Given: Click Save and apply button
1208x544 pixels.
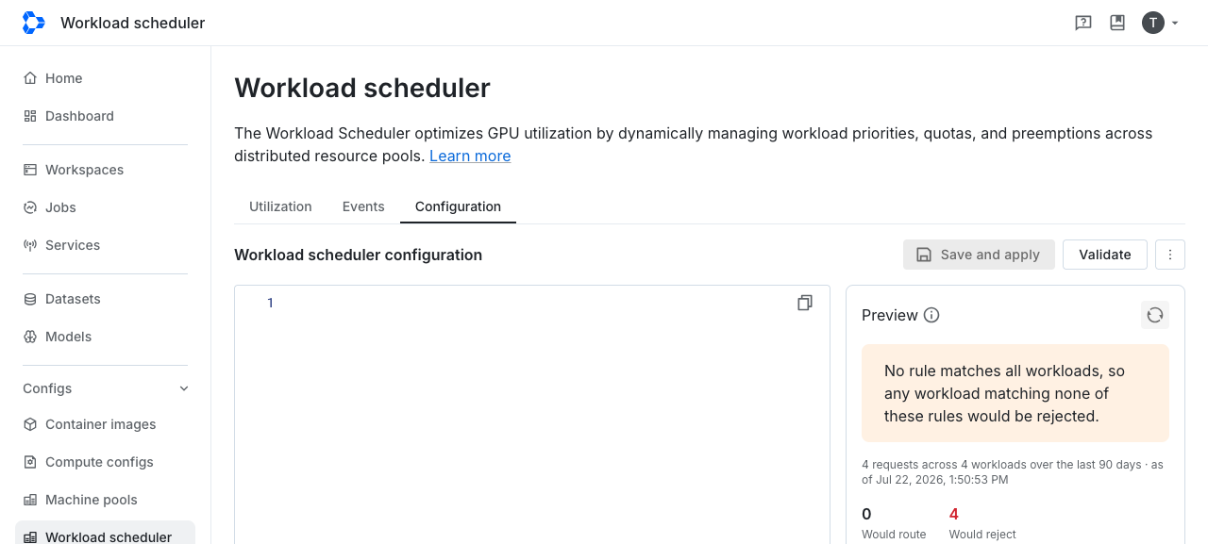Looking at the screenshot, I should 979,255.
